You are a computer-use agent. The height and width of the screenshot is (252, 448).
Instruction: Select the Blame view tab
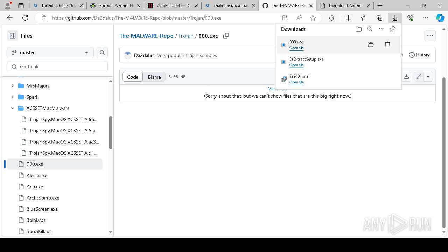click(x=154, y=77)
